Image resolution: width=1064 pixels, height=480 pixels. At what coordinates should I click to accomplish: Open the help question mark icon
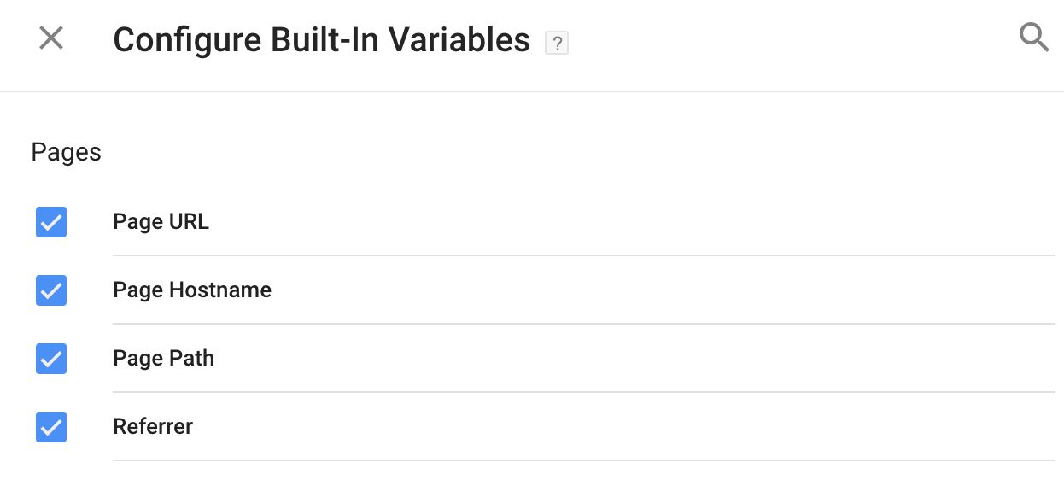click(557, 43)
